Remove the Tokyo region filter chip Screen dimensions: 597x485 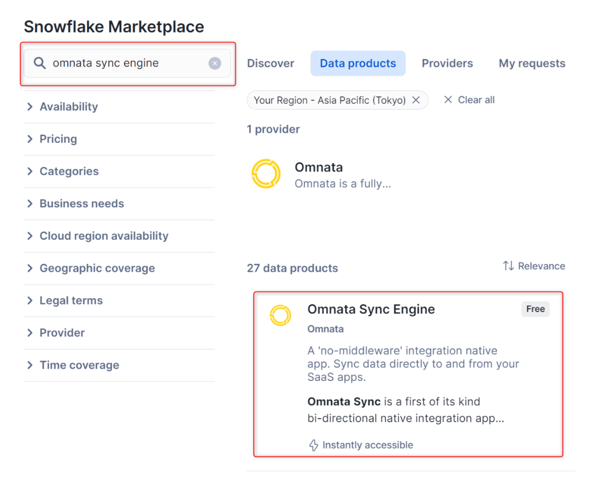click(416, 100)
